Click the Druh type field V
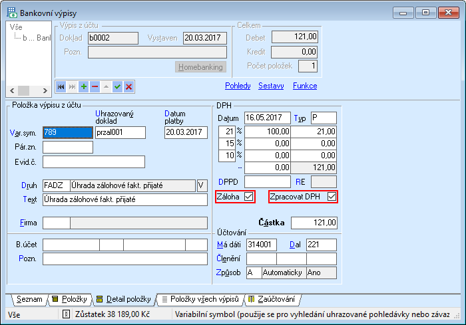 pyautogui.click(x=202, y=185)
